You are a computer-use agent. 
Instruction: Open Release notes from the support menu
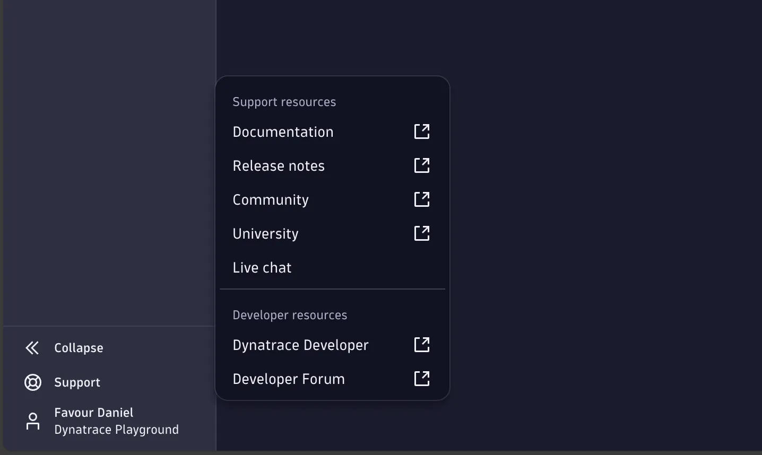click(332, 165)
